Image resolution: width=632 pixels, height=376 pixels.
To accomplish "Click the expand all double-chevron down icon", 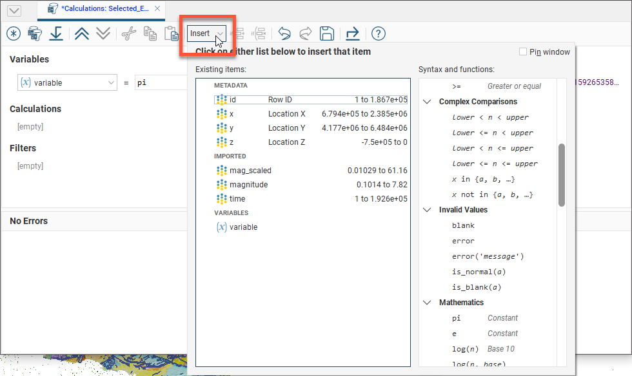I will pos(103,33).
